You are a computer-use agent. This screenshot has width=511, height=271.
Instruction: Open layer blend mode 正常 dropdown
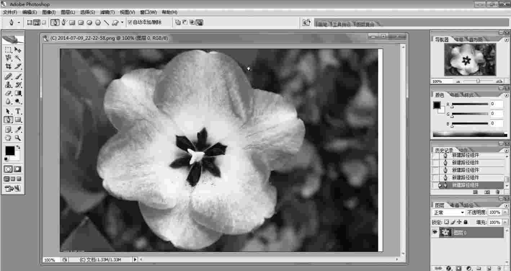coord(449,213)
